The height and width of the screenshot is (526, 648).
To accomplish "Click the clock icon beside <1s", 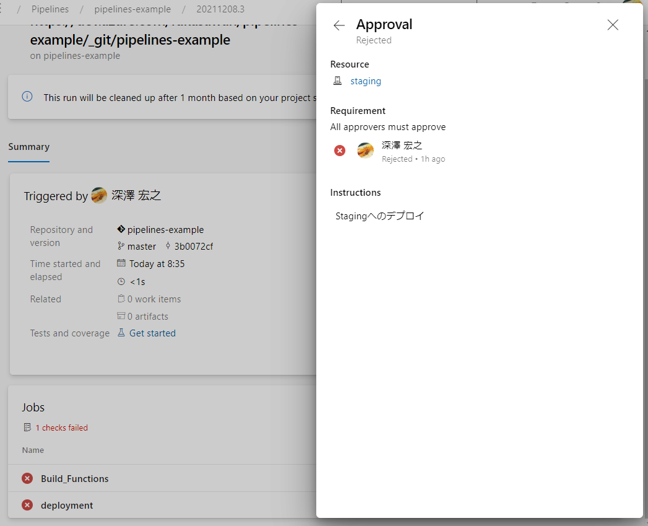I will (121, 282).
